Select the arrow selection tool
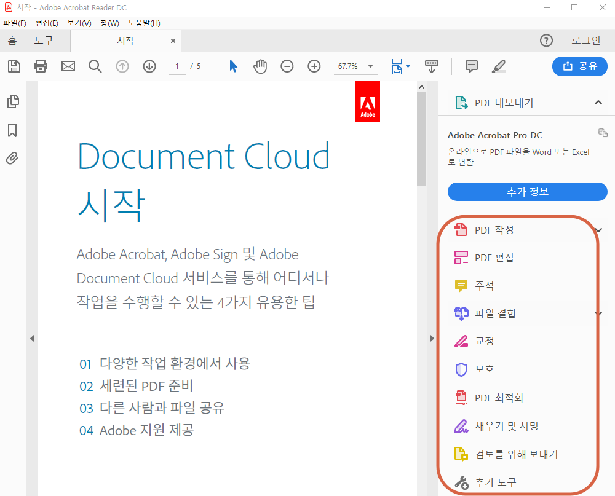 [x=233, y=66]
